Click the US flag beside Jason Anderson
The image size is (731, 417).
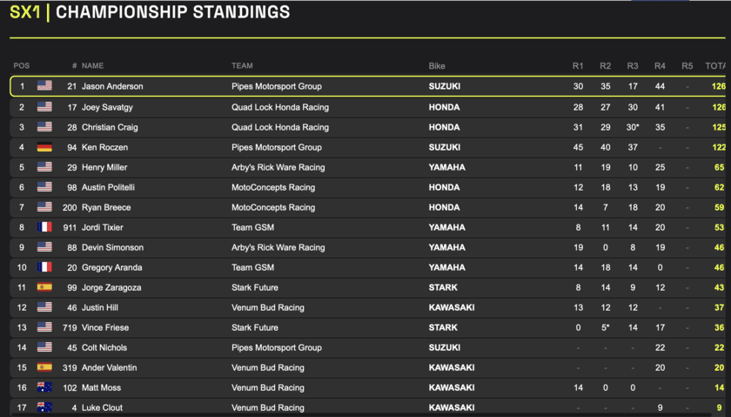pyautogui.click(x=44, y=86)
